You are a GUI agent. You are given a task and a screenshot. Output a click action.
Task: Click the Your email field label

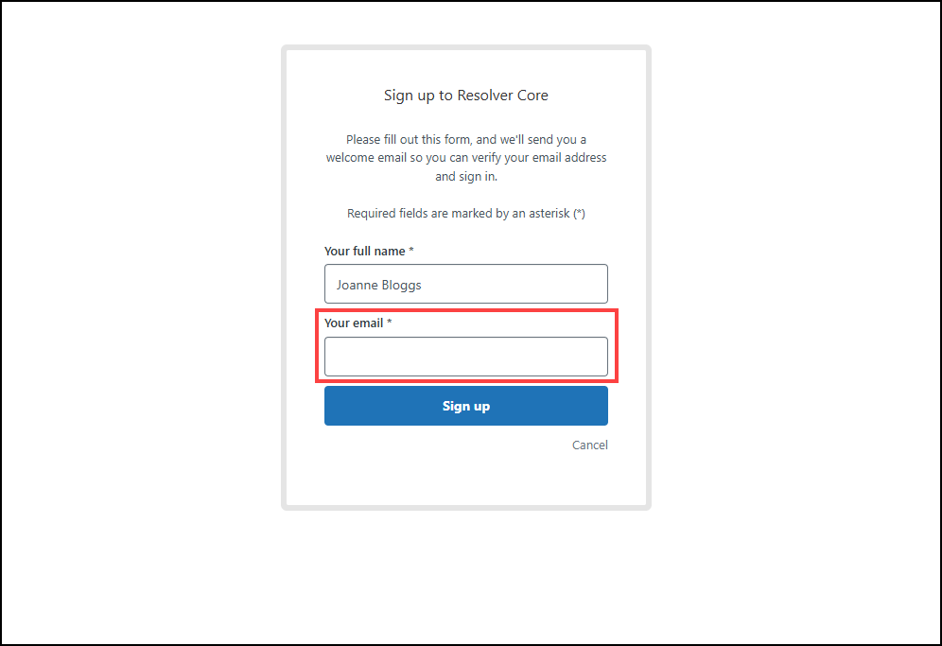(x=356, y=323)
